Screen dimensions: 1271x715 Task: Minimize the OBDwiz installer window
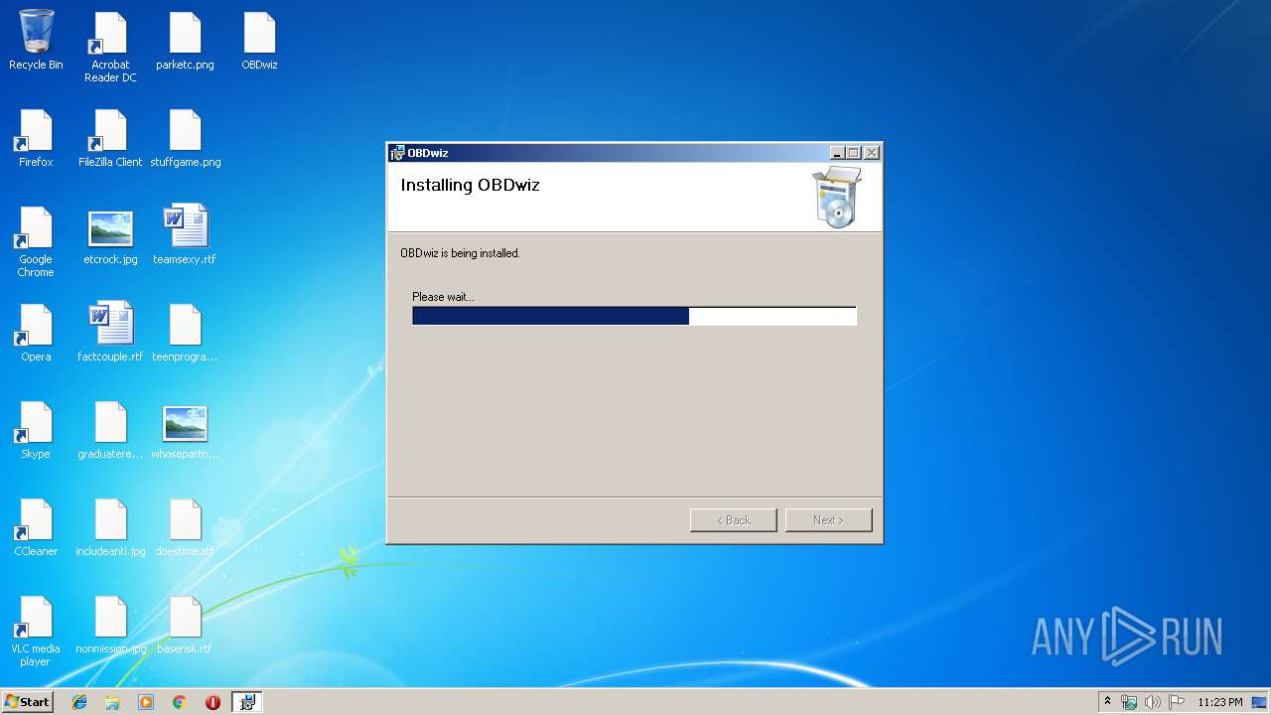click(x=837, y=153)
